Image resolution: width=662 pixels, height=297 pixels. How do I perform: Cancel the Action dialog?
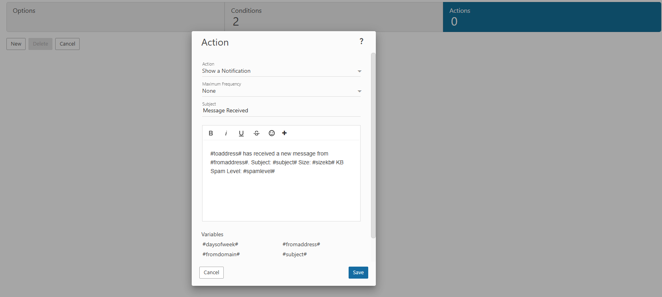[x=211, y=273]
